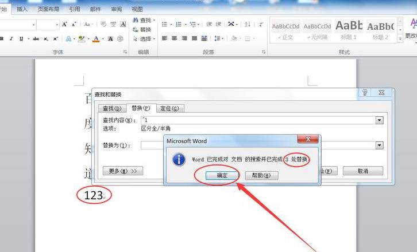The width and height of the screenshot is (417, 252).
Task: Expand the styles gallery more arrow
Action: point(400,39)
